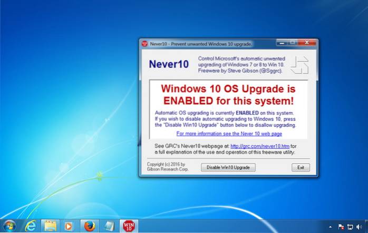Click the Disable Win10 Upgrade button
The image size is (368, 233).
(228, 167)
